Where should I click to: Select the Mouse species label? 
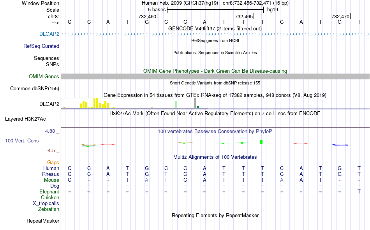click(51, 180)
